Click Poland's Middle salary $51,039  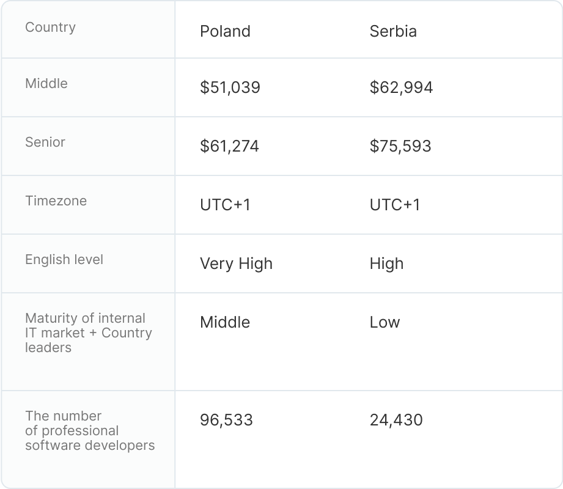(230, 87)
